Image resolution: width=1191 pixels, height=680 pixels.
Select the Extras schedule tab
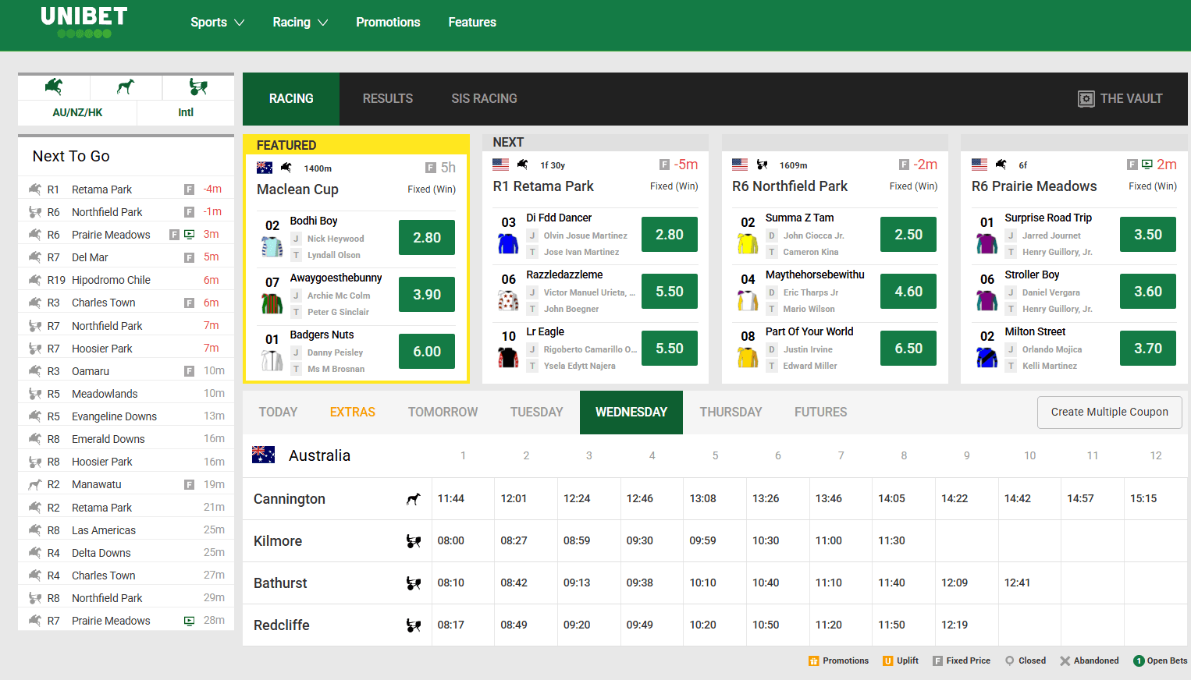(352, 413)
